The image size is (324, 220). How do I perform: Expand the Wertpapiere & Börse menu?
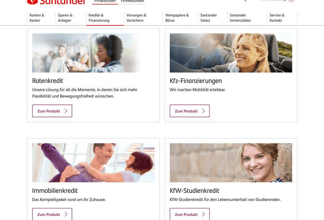(177, 18)
